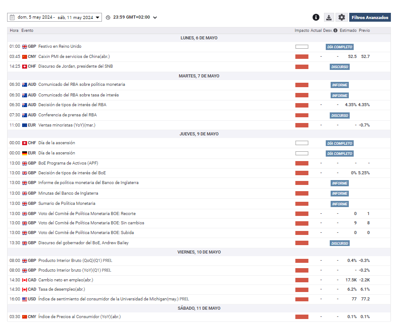Expand the date range dropdown
The height and width of the screenshot is (323, 398).
98,18
